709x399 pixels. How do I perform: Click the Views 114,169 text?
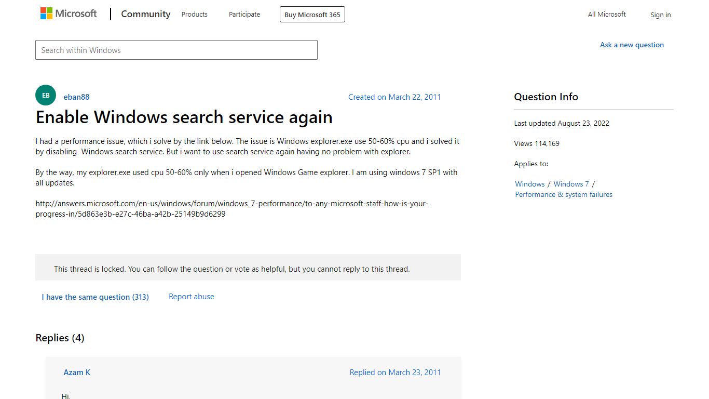click(x=537, y=143)
